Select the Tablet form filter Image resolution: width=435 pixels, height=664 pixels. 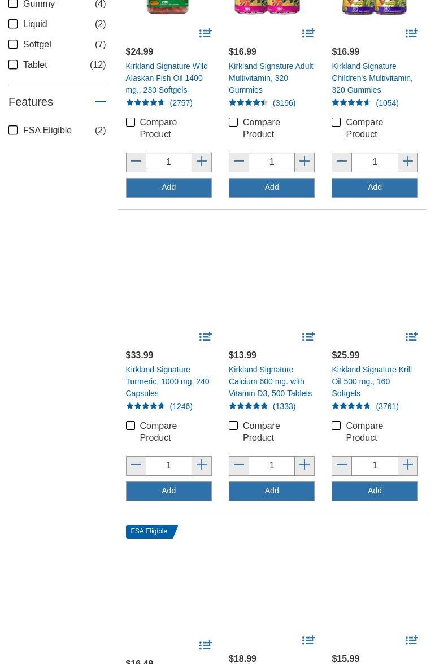pos(13,64)
